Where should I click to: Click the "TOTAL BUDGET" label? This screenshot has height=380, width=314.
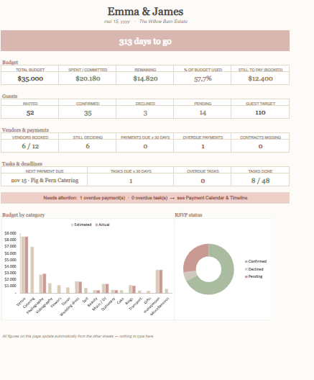coord(30,70)
